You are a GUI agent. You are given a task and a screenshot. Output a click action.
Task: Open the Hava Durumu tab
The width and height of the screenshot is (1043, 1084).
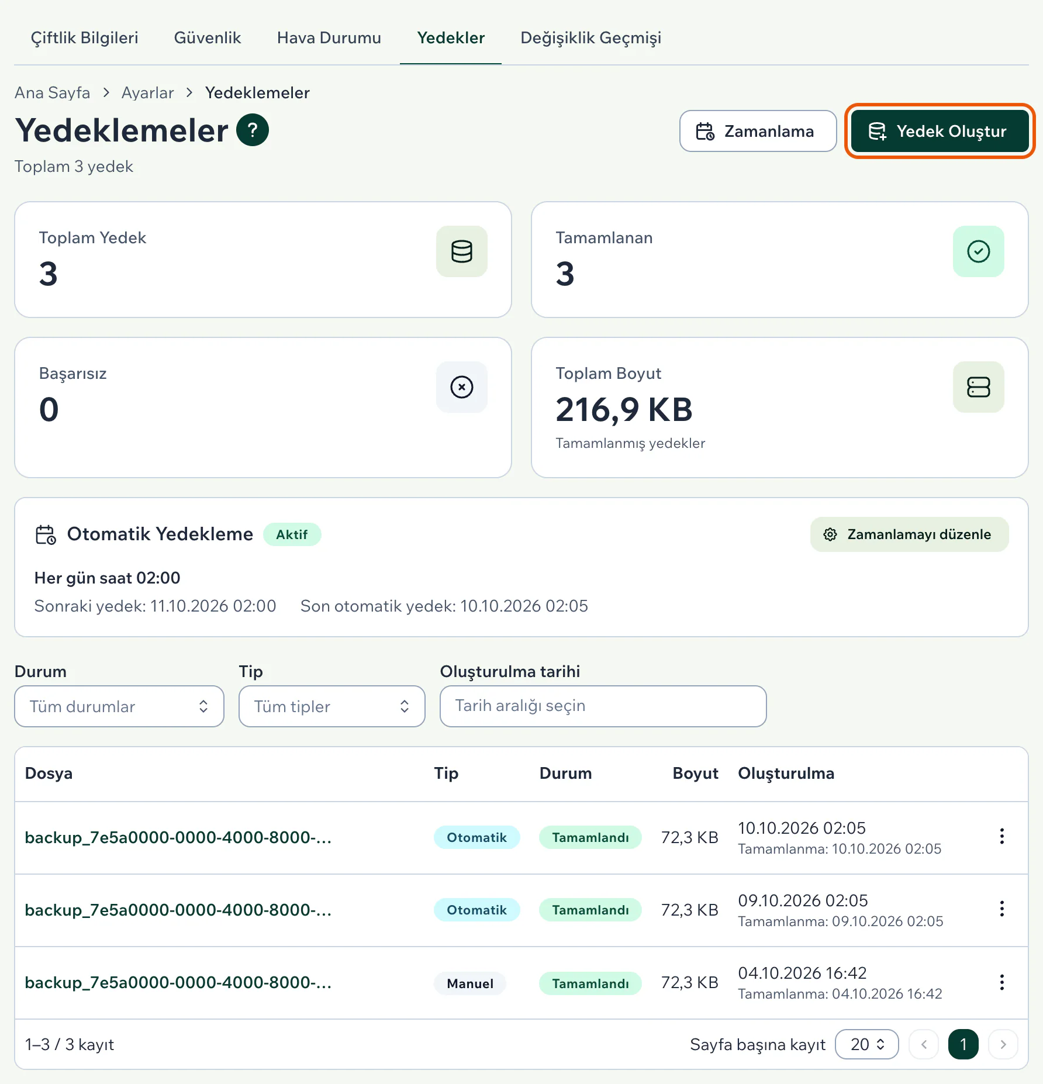(329, 37)
